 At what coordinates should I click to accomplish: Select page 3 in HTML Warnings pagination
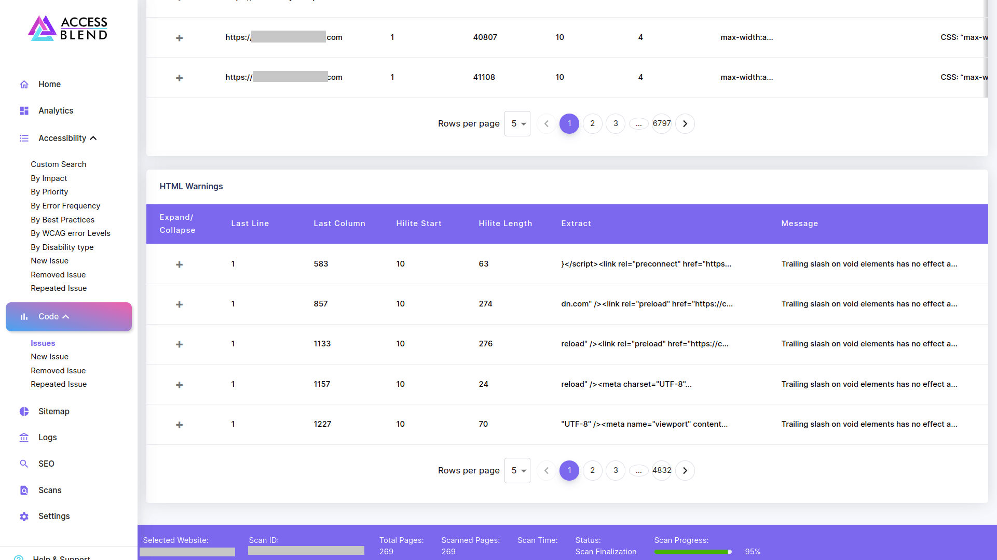tap(616, 470)
